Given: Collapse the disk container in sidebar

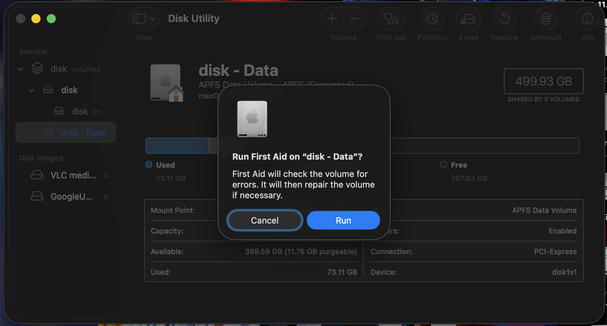Looking at the screenshot, I should 31,90.
